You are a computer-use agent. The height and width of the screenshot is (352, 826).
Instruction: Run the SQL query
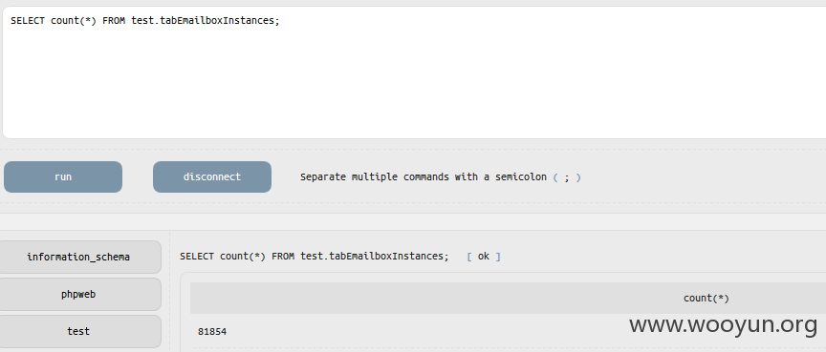63,176
